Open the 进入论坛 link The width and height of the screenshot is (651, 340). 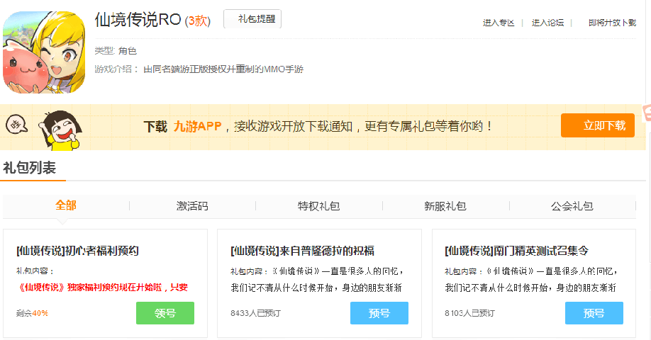tap(547, 23)
